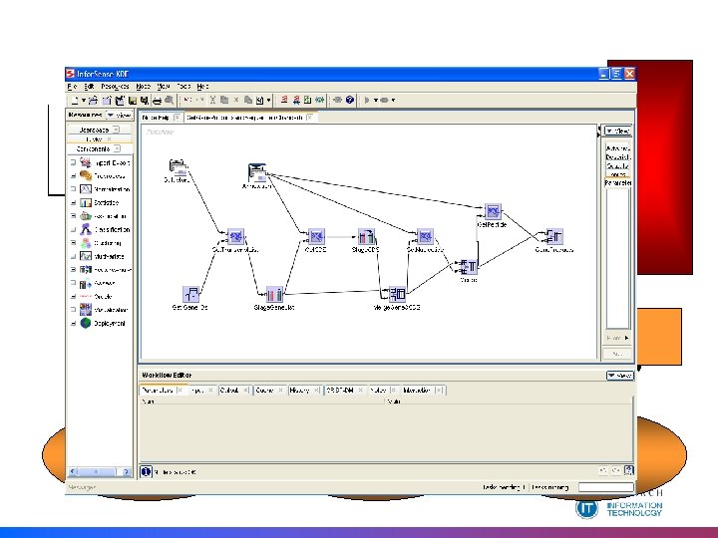Click the Save (floppy disk) toolbar icon
Viewport: 718px width, 538px height.
[133, 101]
